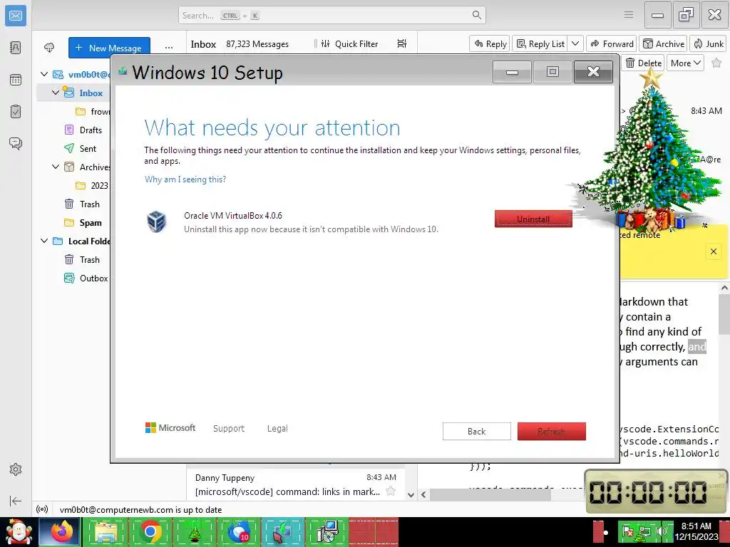Click the Forward toolbar button
730x547 pixels.
coord(612,43)
